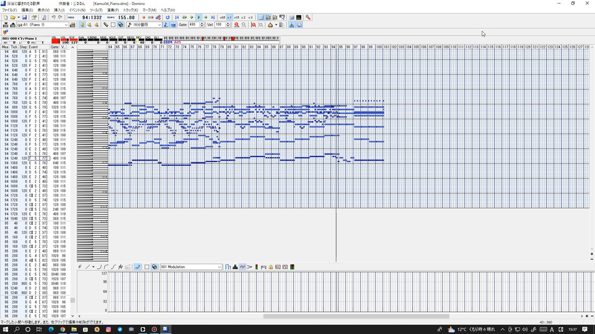Image resolution: width=595 pixels, height=334 pixels.
Task: Open the イベント(N) menu
Action: (x=77, y=11)
